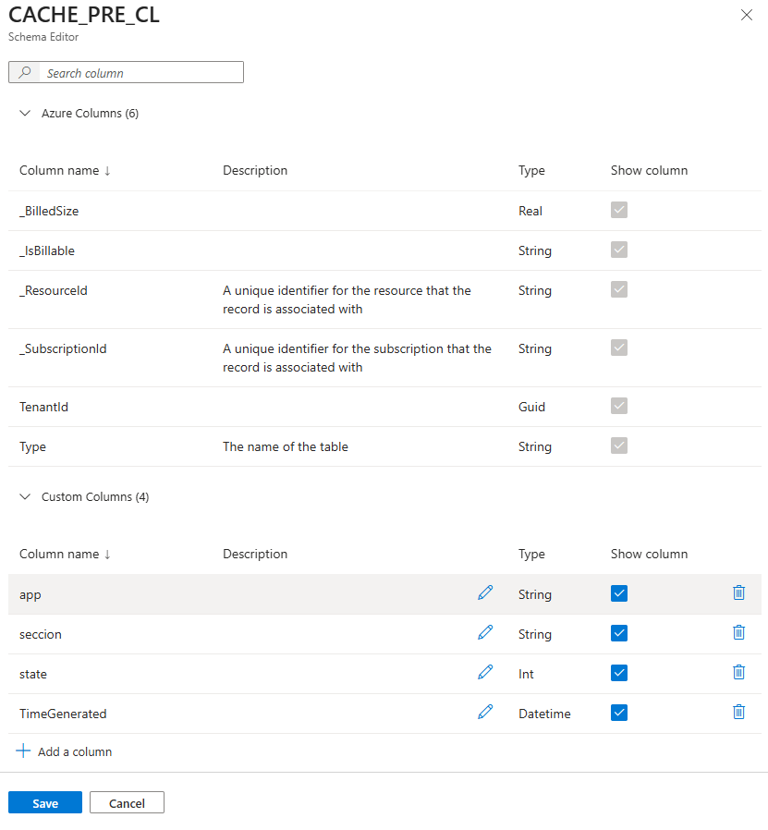Click the _IsBillable column name

[x=47, y=250]
